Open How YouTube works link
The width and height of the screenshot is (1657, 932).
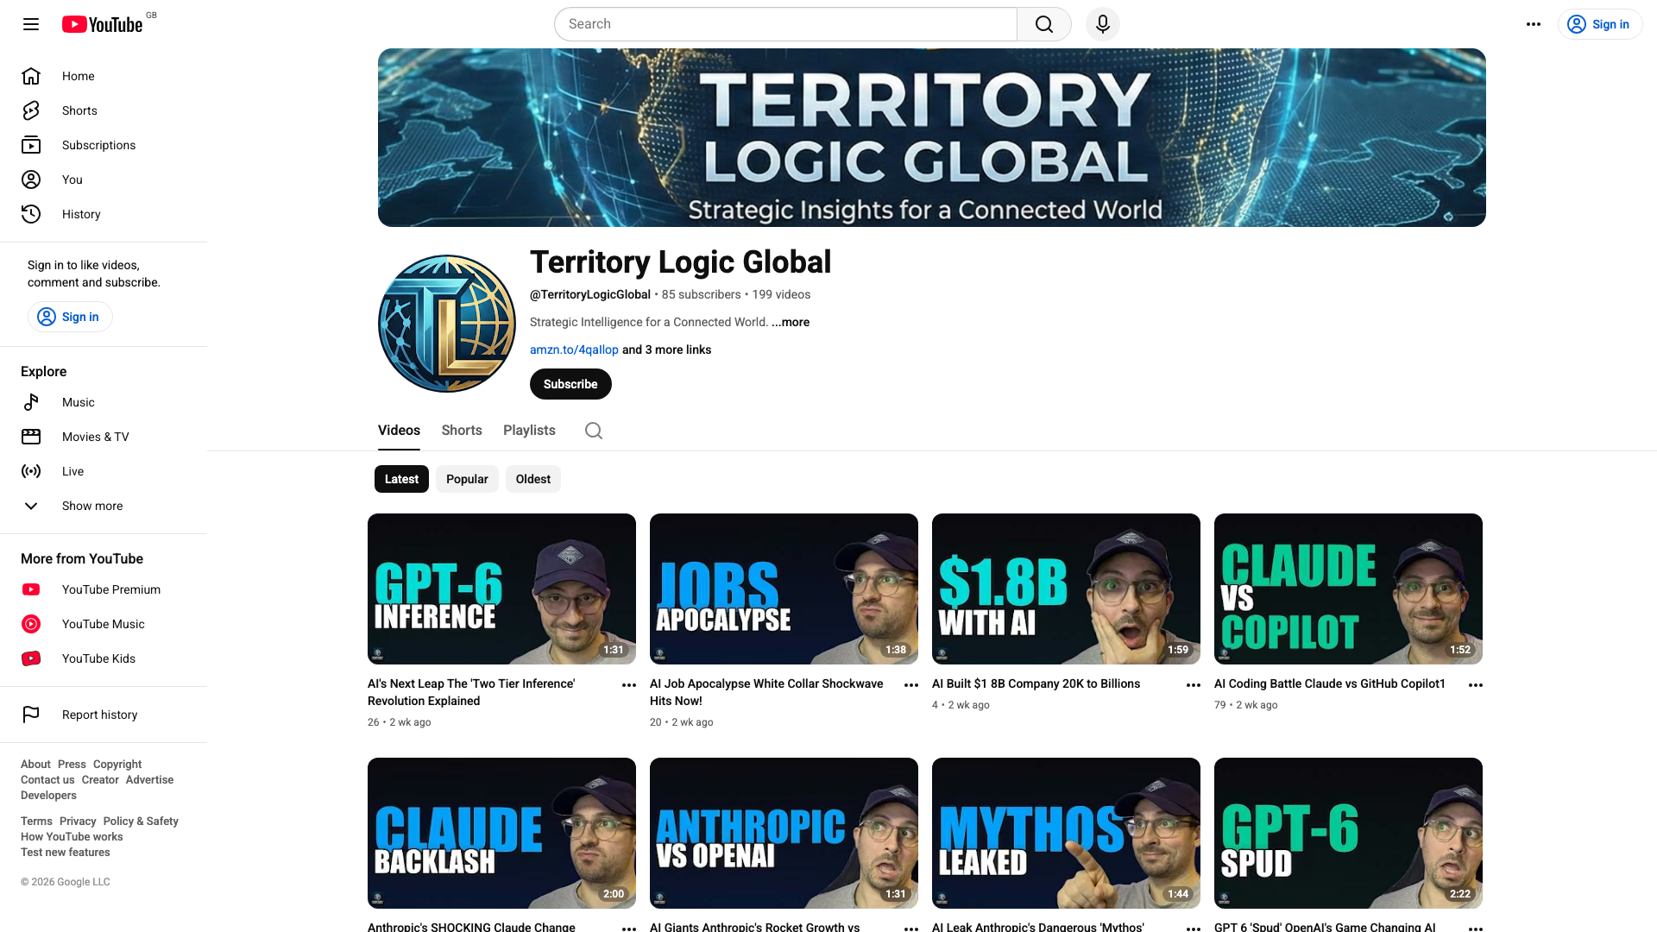72,837
